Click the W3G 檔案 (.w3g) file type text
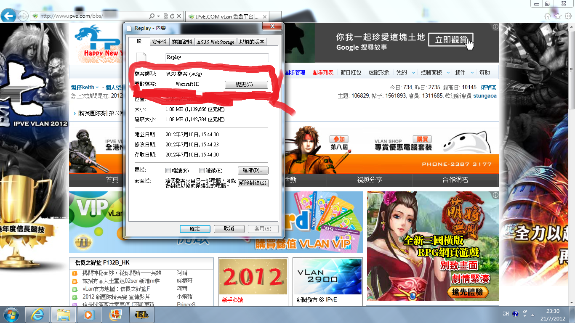575x323 pixels. point(184,74)
